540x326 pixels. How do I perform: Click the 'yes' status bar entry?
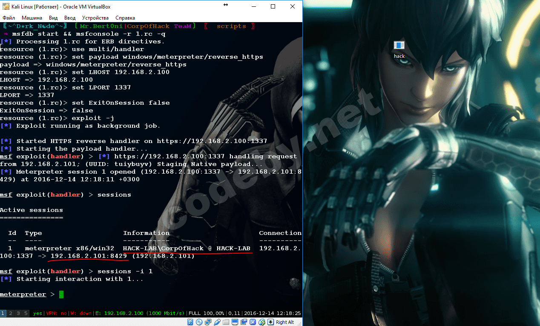click(x=37, y=313)
